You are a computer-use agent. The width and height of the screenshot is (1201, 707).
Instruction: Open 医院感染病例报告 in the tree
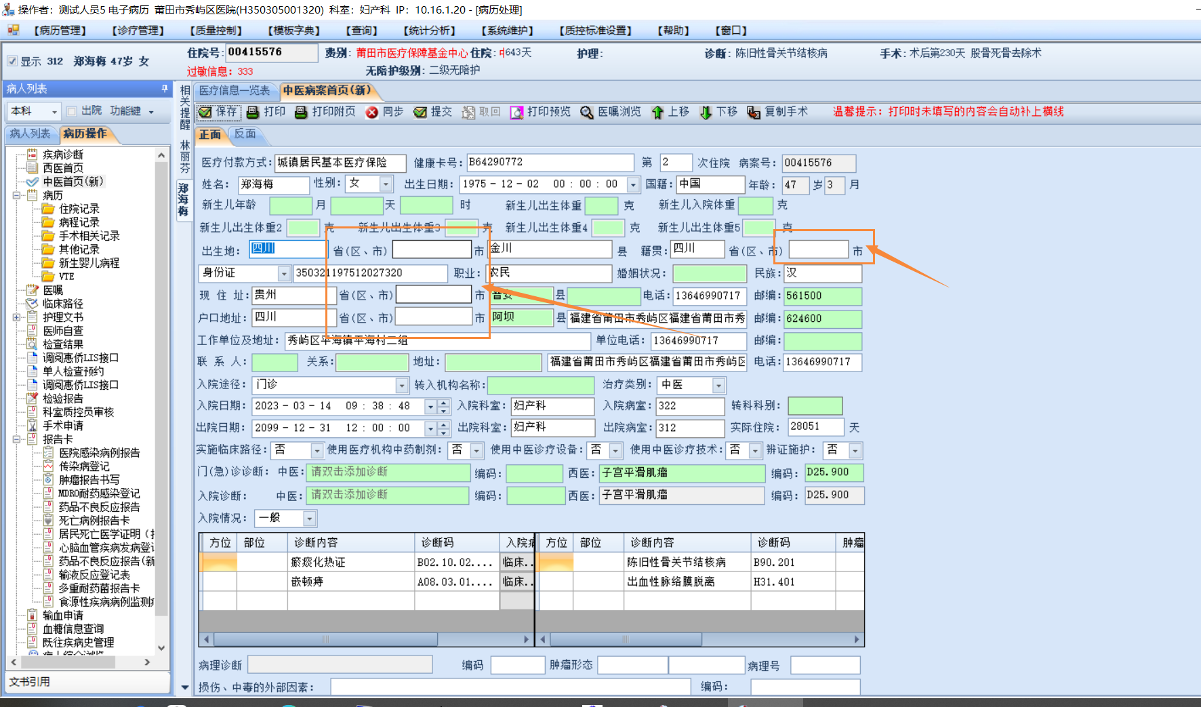[99, 453]
